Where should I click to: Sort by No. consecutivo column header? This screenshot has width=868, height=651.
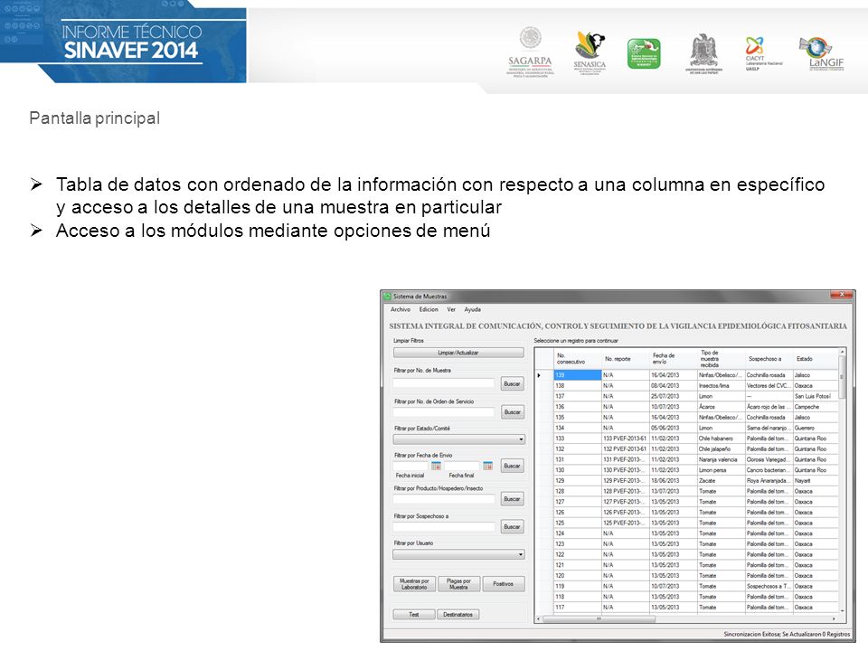(x=578, y=359)
